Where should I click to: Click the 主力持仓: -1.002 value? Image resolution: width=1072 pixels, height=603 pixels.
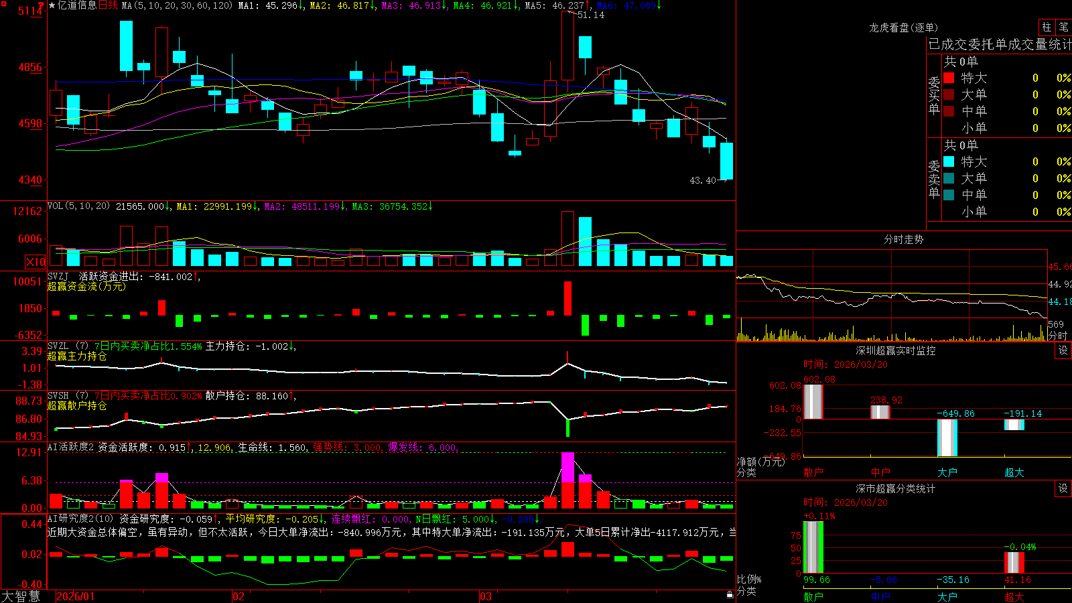tap(249, 346)
